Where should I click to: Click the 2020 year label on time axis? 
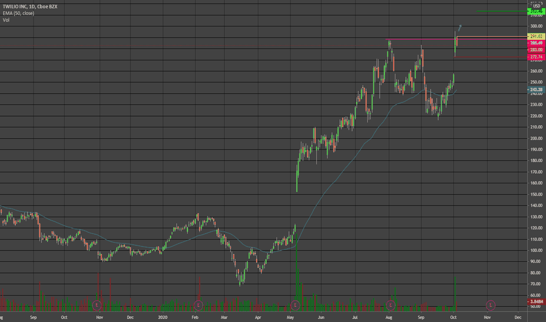163,317
